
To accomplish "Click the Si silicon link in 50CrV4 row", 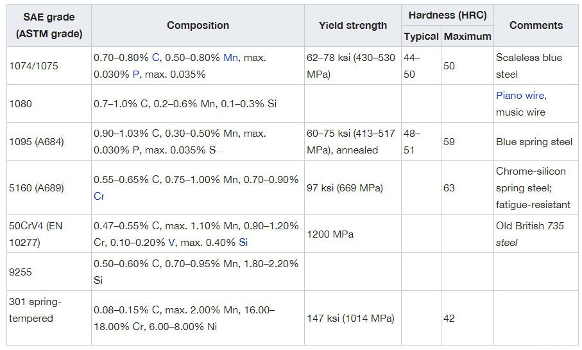I will coord(243,243).
